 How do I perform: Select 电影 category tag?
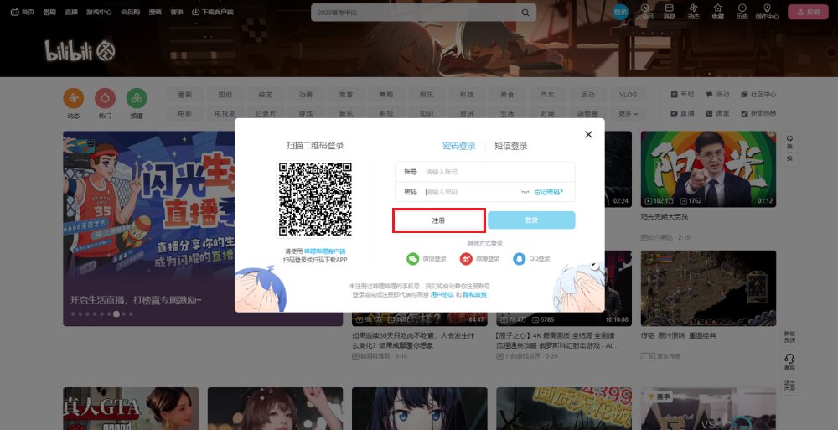[185, 113]
